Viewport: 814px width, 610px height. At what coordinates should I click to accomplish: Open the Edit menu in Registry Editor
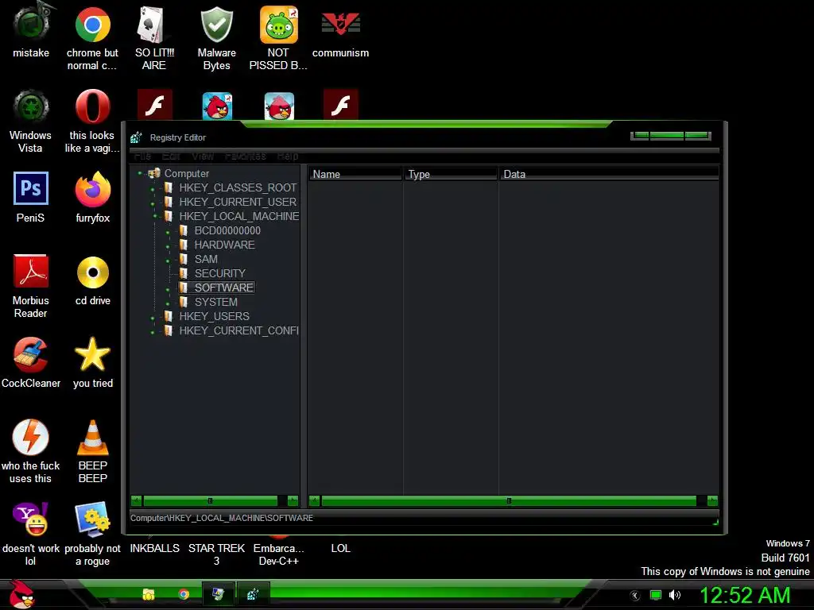[171, 156]
